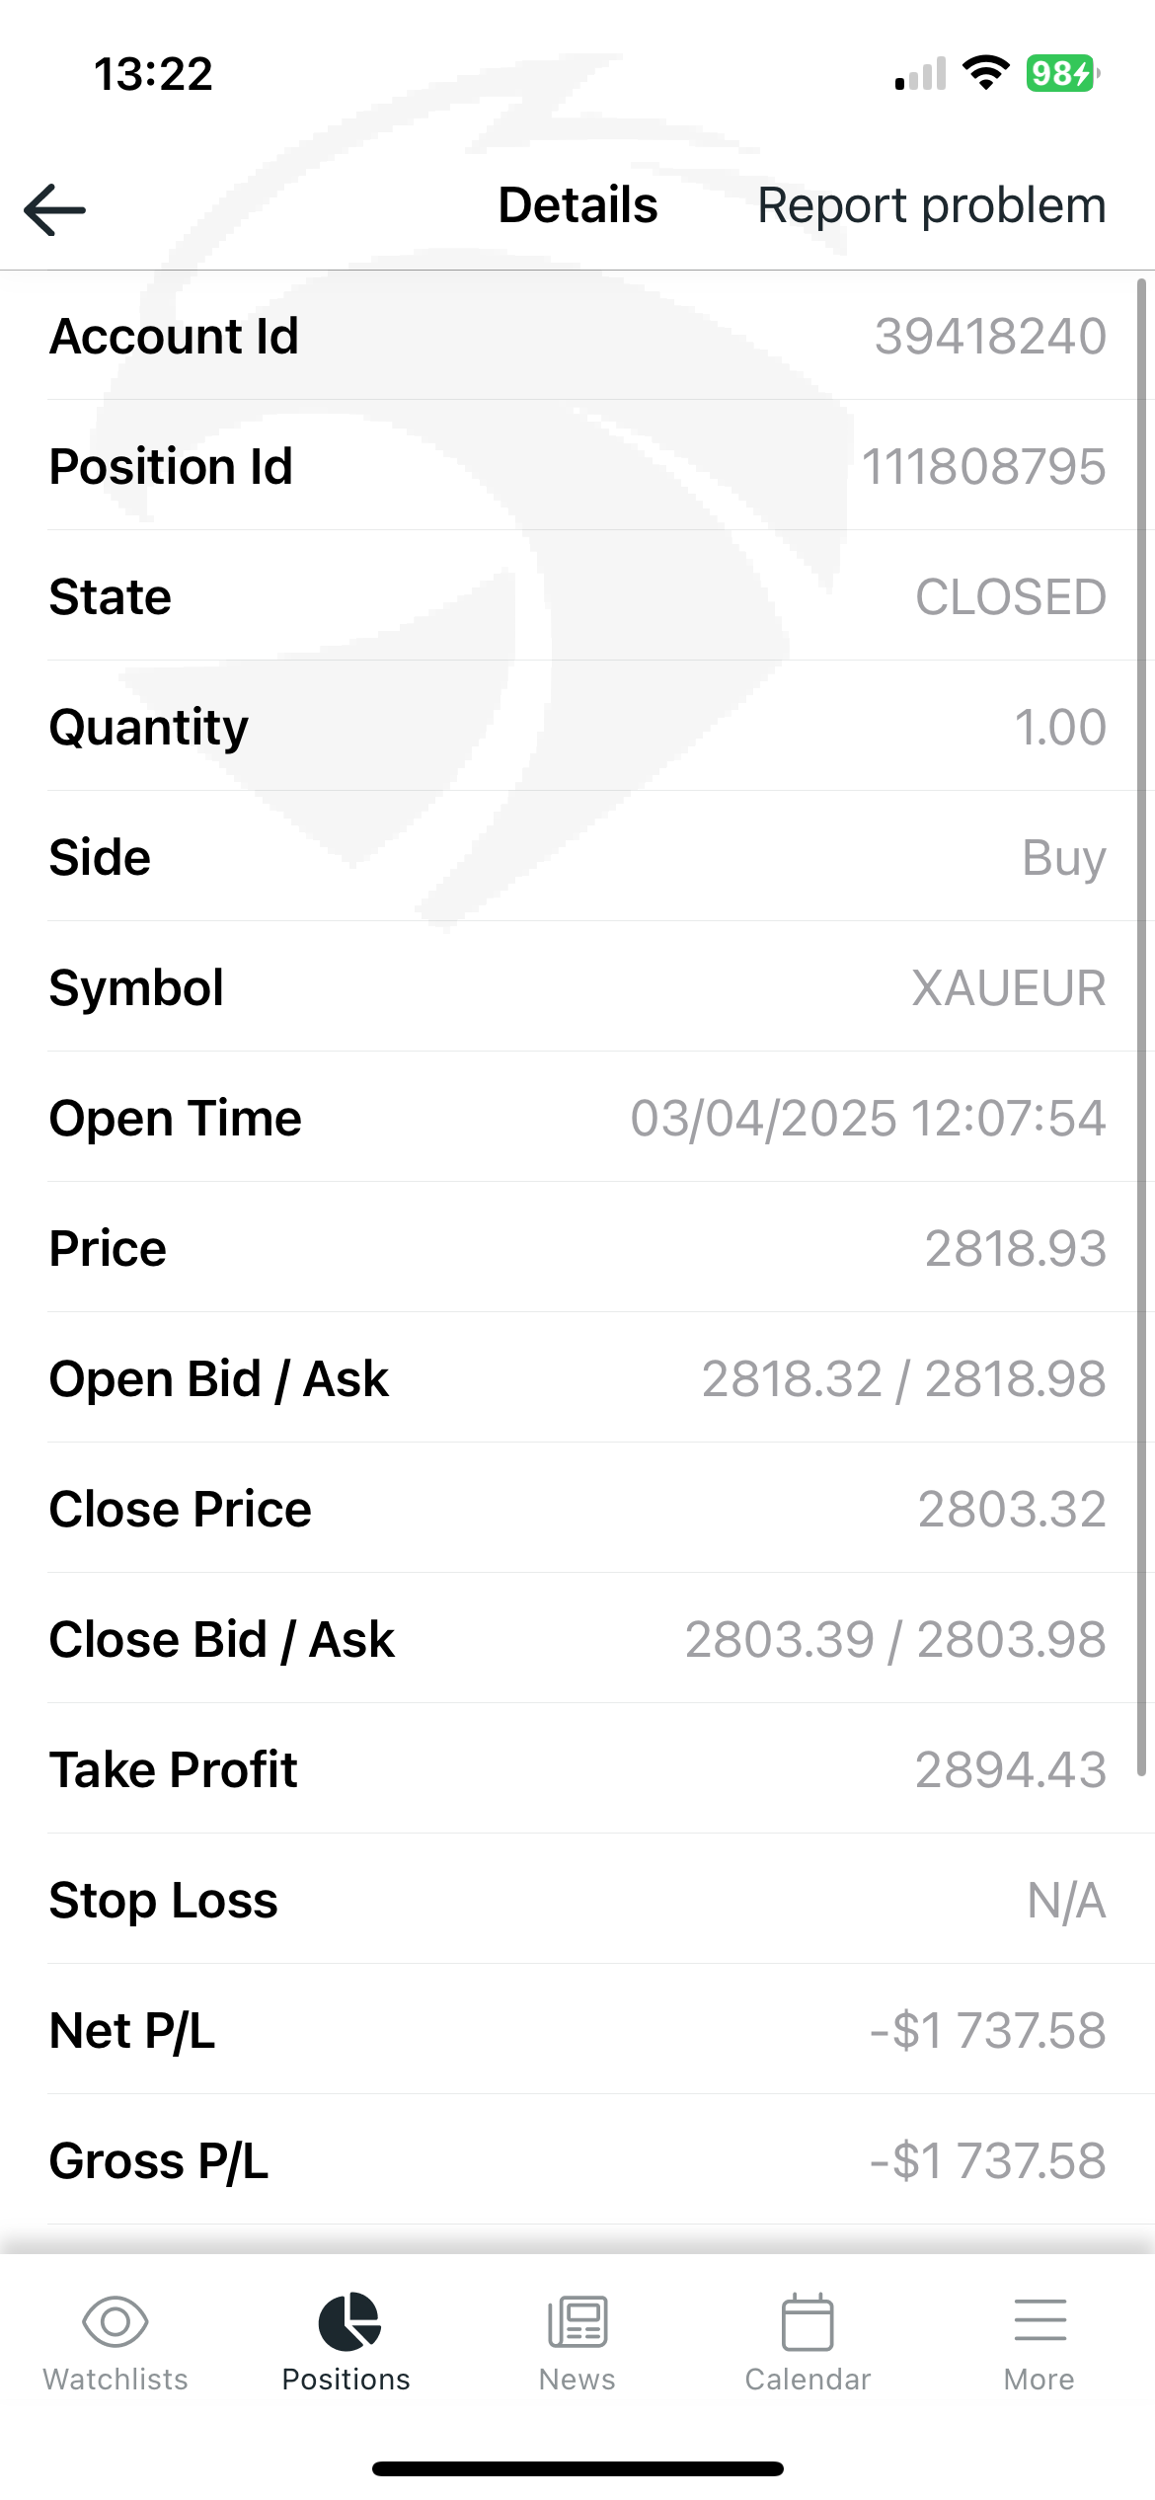Tap the Close Price value 2803.32

[1012, 1510]
